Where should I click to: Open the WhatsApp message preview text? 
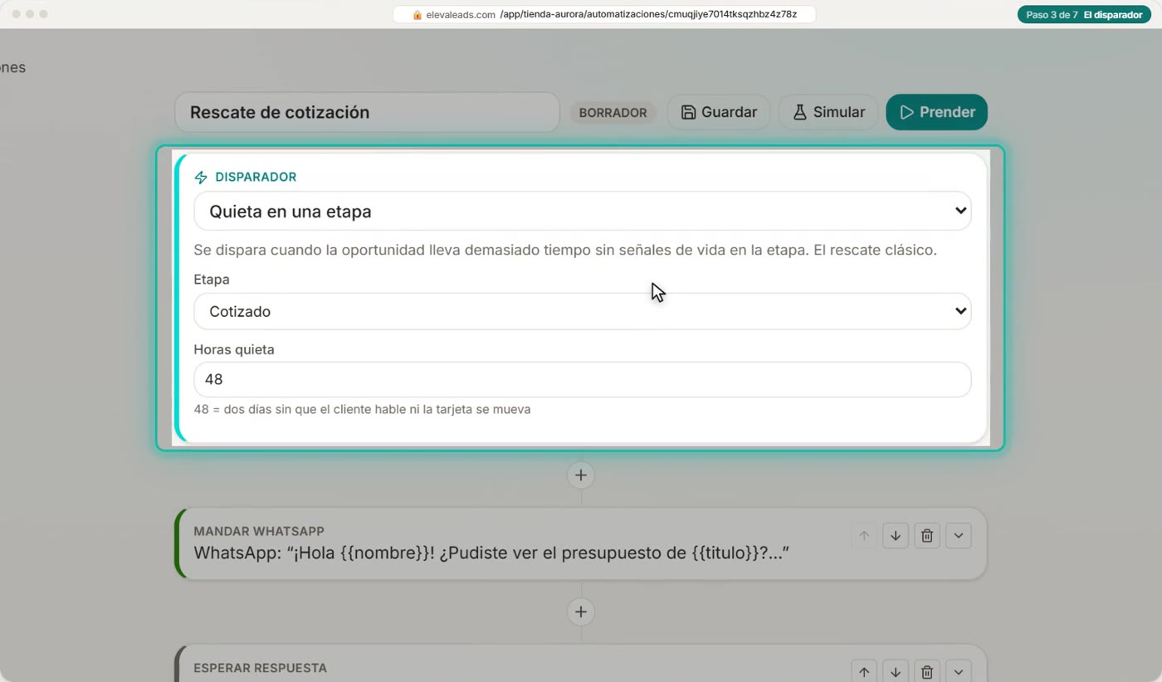click(x=491, y=553)
